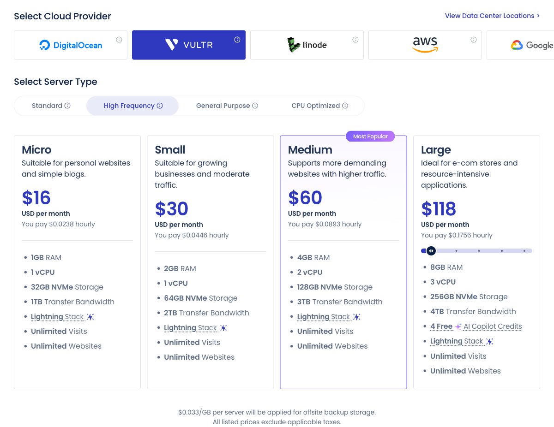This screenshot has height=427, width=554.
Task: Click info icon next to Standard
Action: [x=67, y=106]
